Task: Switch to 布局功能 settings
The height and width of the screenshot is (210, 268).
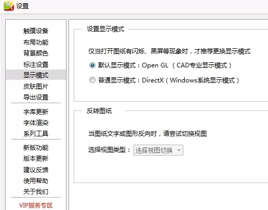Action: (36, 42)
